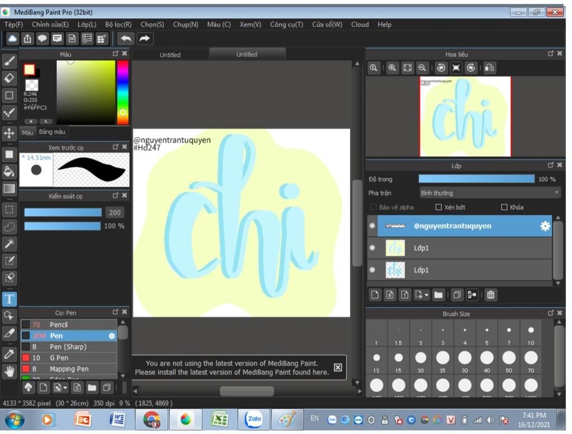Pop out the Màu panel

point(116,53)
